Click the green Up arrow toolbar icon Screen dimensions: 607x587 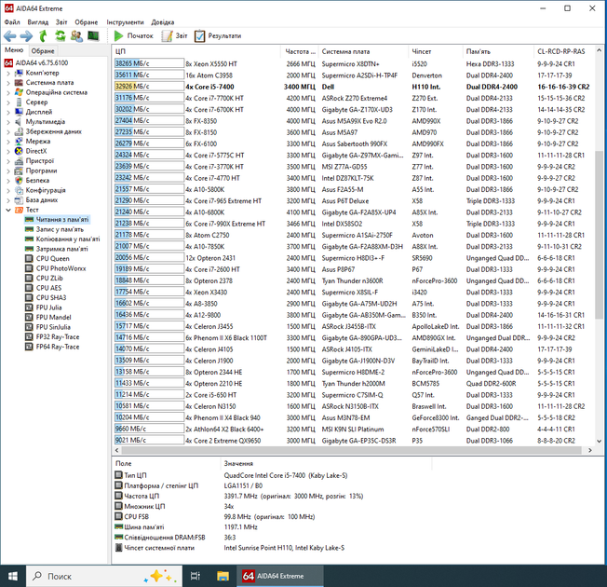pyautogui.click(x=43, y=36)
